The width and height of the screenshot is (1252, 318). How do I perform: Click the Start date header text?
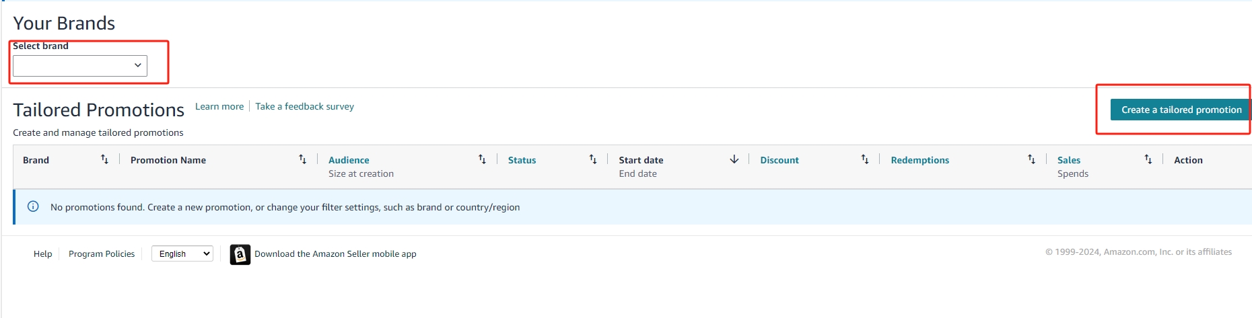641,160
